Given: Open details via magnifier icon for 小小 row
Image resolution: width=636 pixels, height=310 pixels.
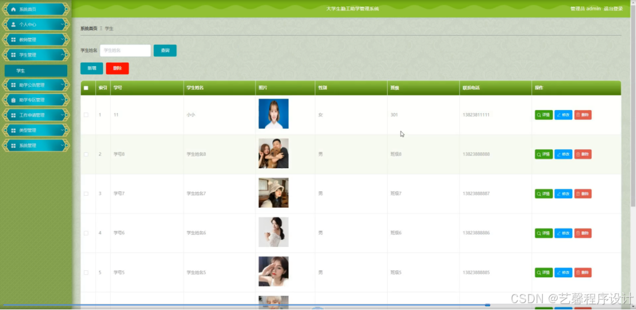Looking at the screenshot, I should click(539, 115).
